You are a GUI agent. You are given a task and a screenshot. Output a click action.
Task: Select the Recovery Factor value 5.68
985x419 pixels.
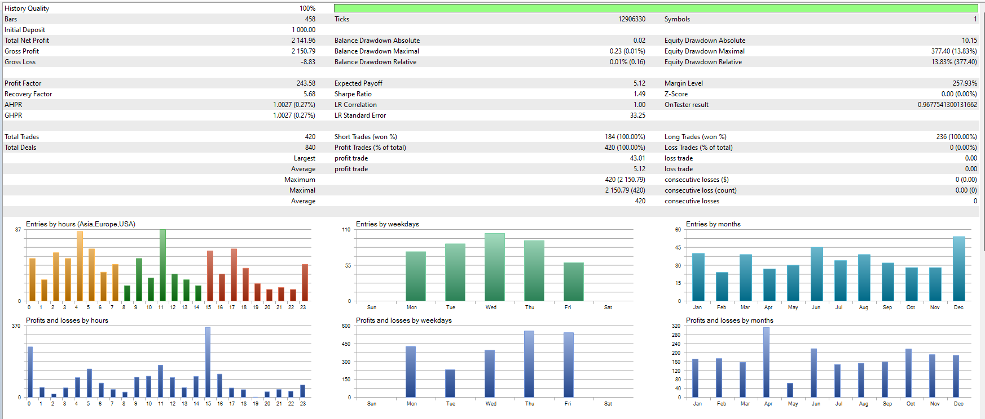tap(309, 94)
